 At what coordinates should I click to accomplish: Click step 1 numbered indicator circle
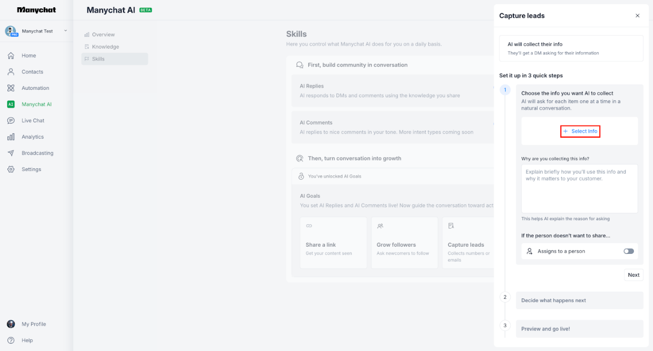(505, 90)
